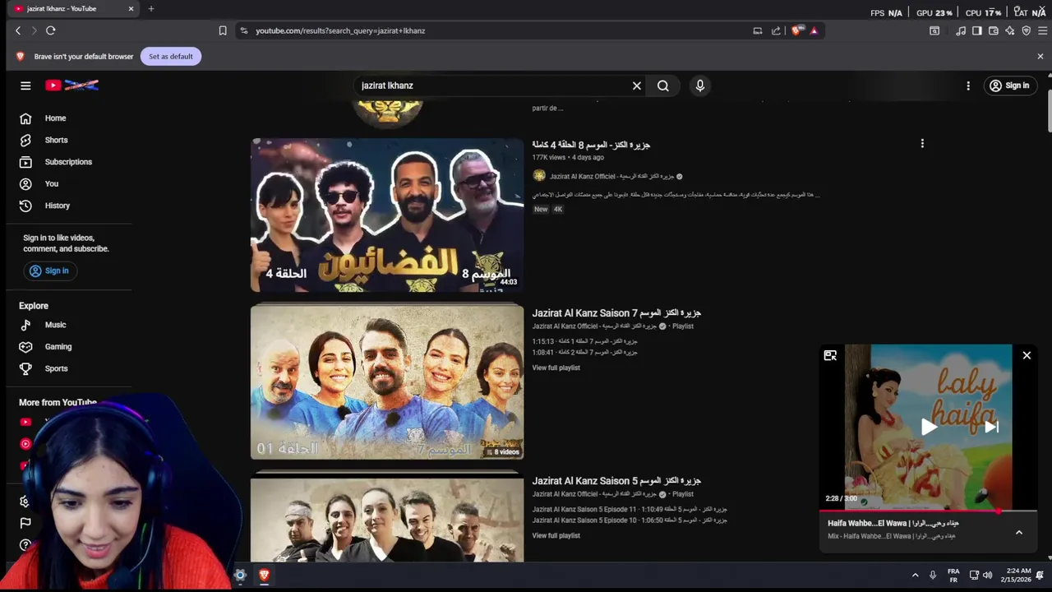Image resolution: width=1052 pixels, height=592 pixels.
Task: Click the magnifier search button
Action: click(x=663, y=86)
